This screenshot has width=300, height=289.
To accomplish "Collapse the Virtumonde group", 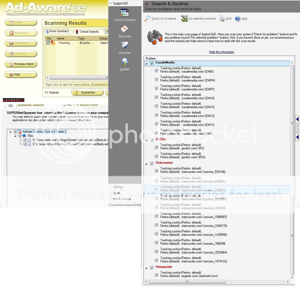I will pos(146,268).
